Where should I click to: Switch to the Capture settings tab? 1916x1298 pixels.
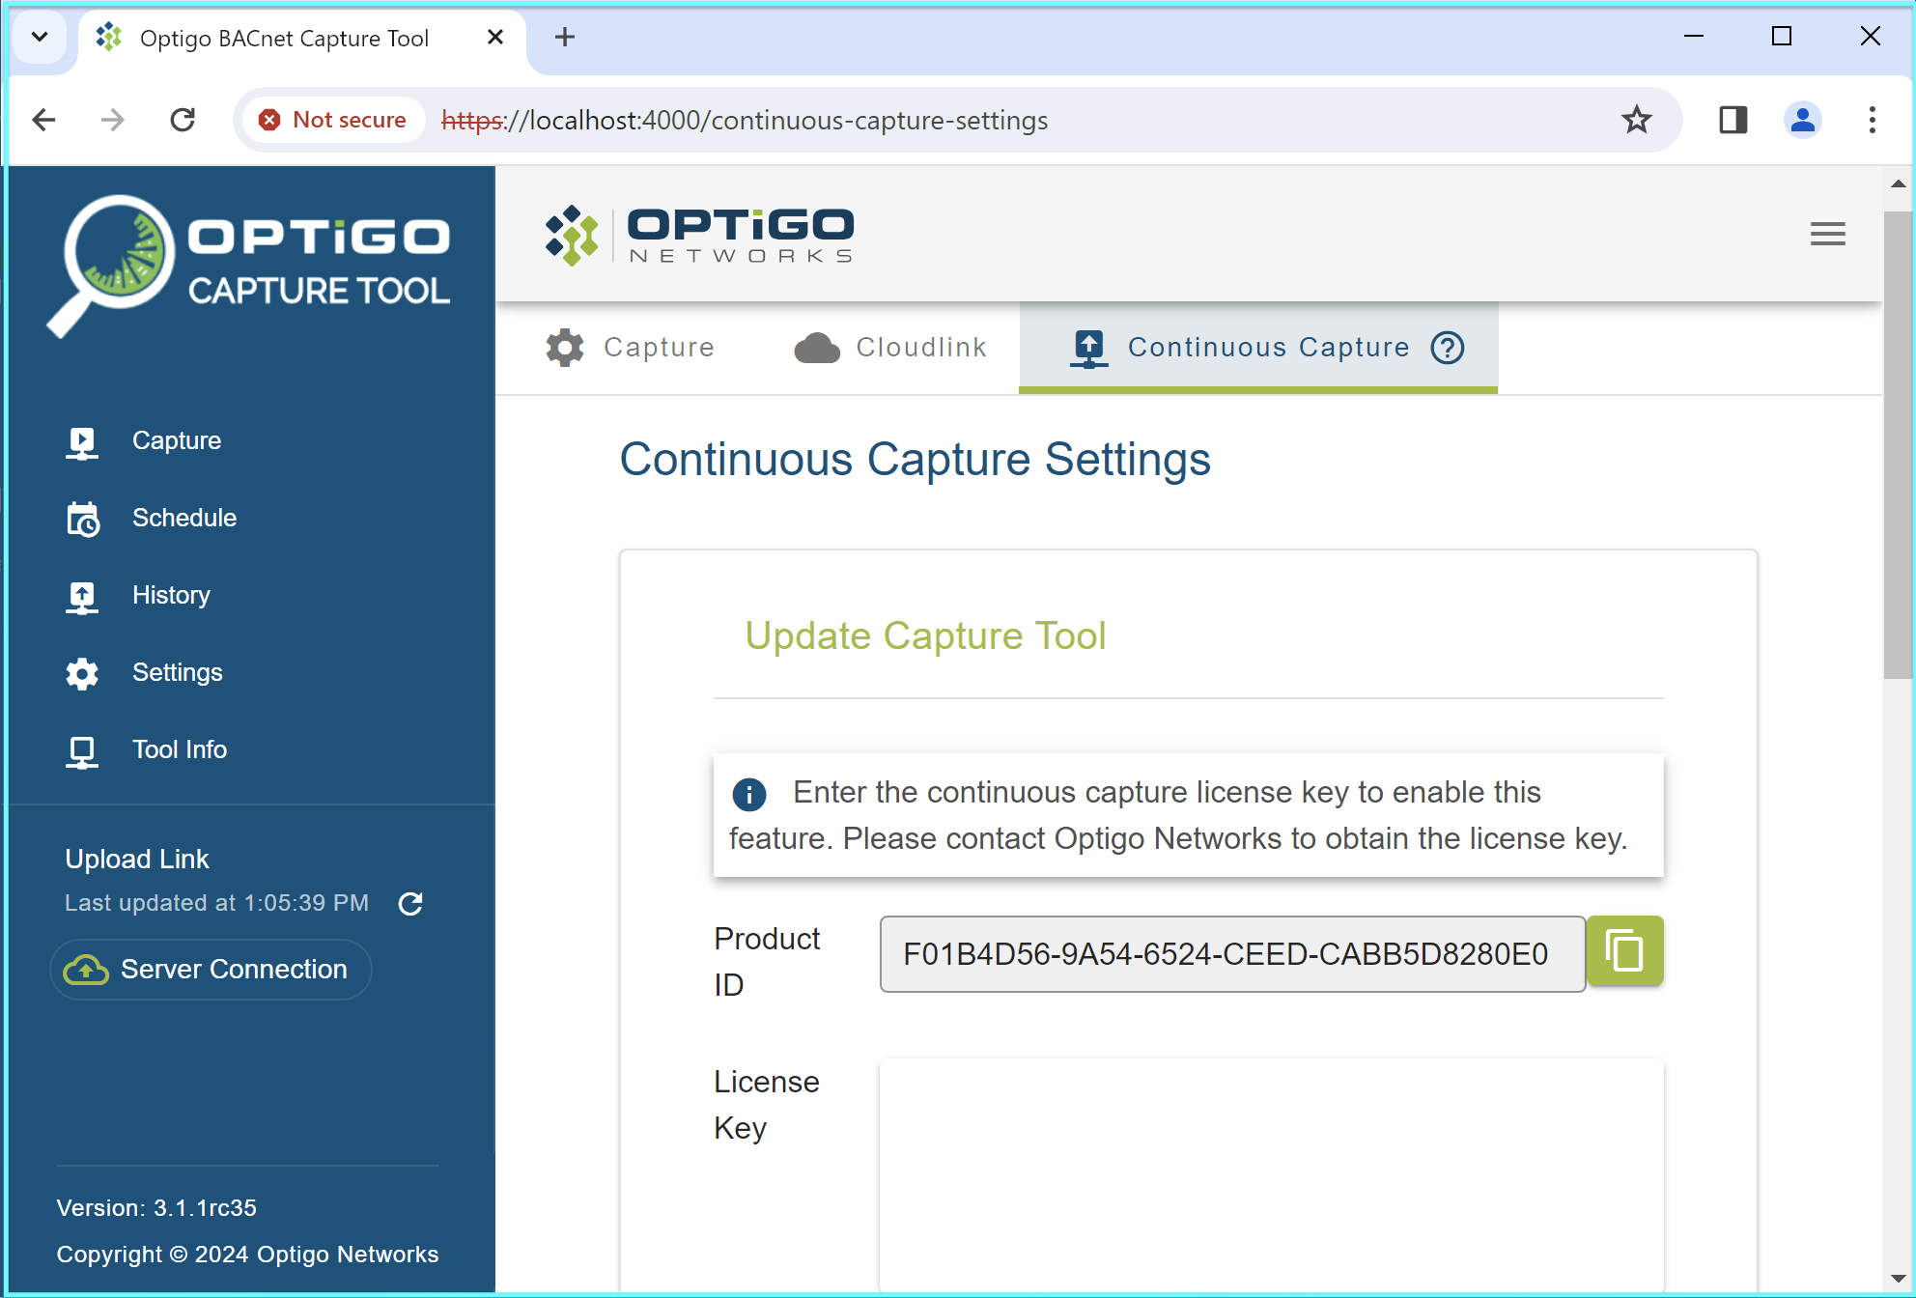(x=631, y=348)
